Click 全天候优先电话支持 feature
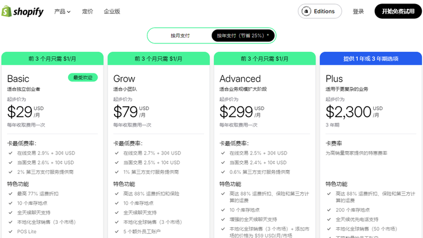This screenshot has width=423, height=238. (357, 219)
